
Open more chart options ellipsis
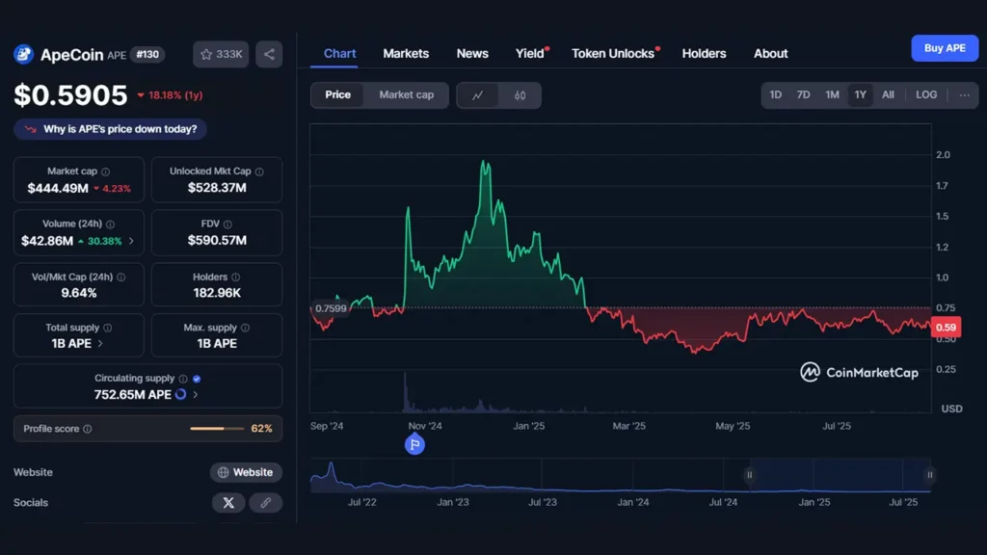click(964, 95)
